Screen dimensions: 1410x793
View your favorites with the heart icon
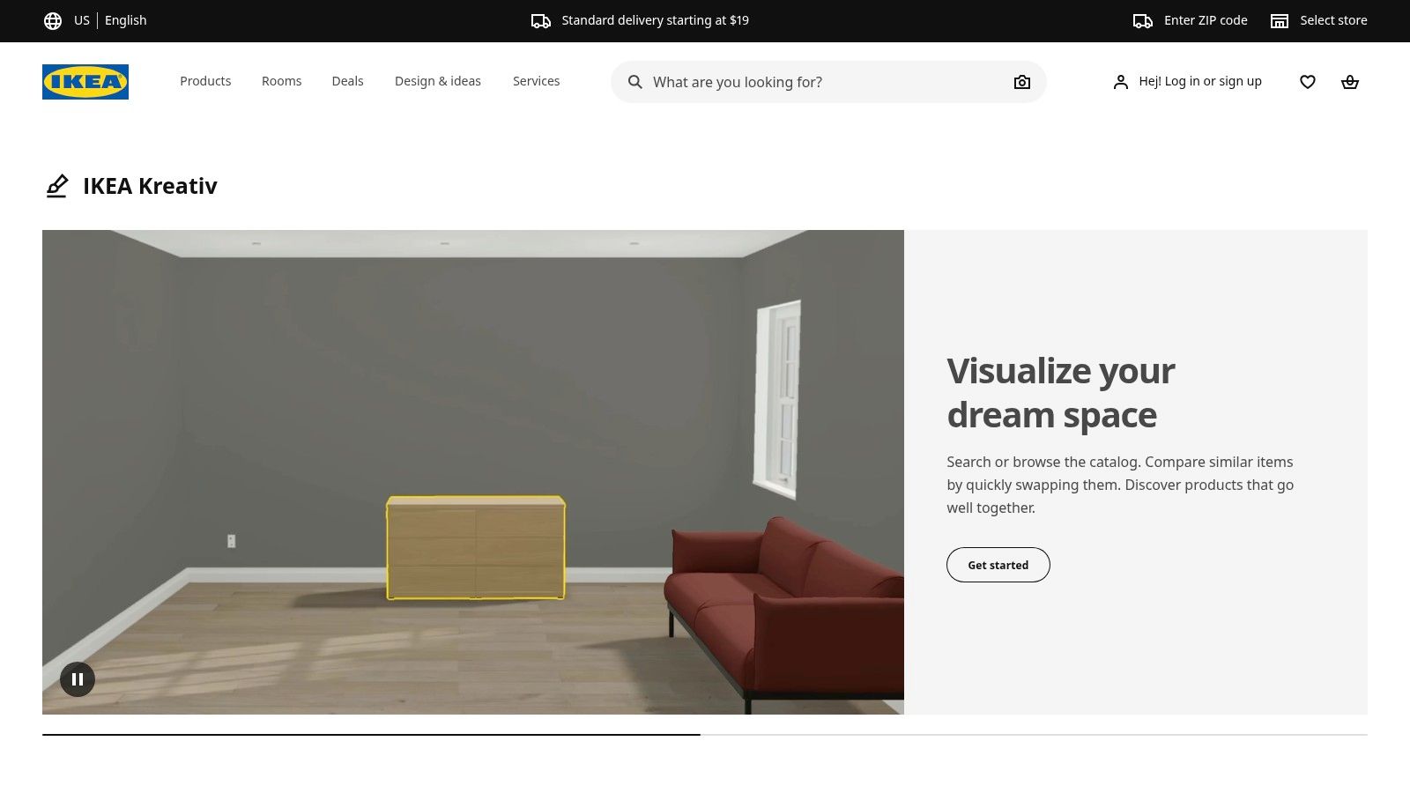point(1307,81)
